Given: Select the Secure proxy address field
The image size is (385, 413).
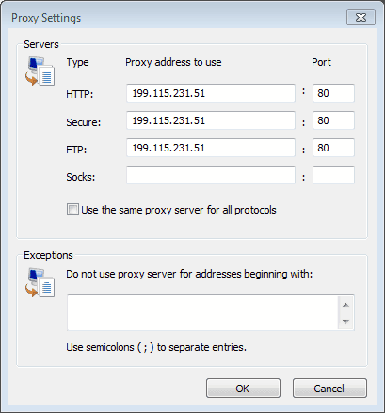Looking at the screenshot, I should [211, 120].
